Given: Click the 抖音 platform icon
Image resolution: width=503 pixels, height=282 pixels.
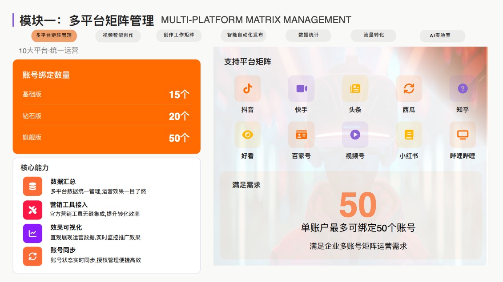Looking at the screenshot, I should click(x=247, y=88).
